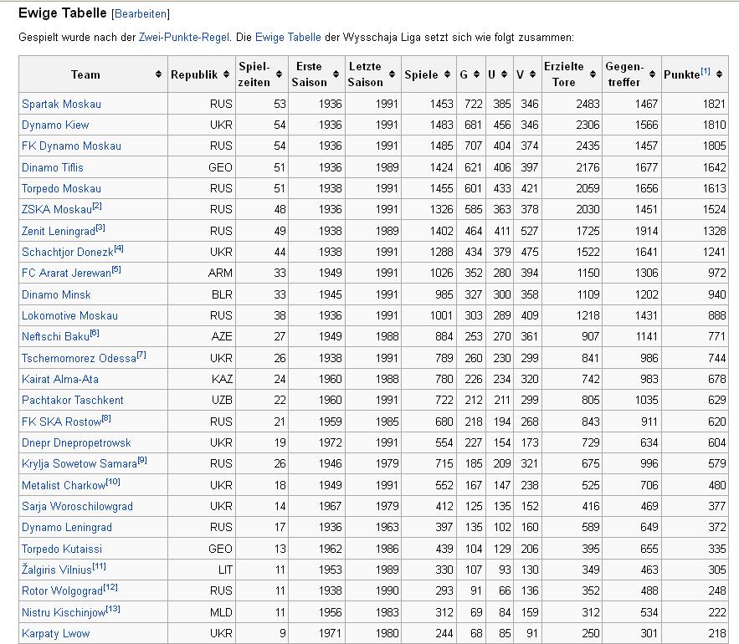Open Spartak Moskau team page

61,104
